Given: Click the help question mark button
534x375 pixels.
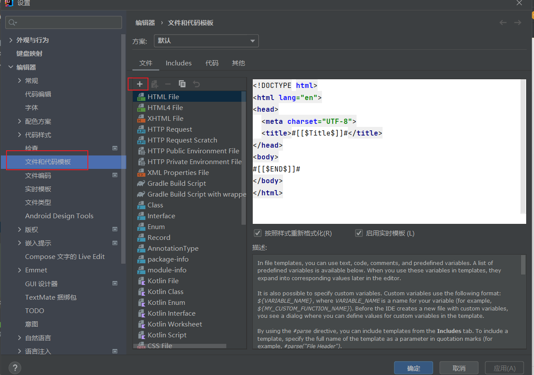Looking at the screenshot, I should pyautogui.click(x=15, y=368).
